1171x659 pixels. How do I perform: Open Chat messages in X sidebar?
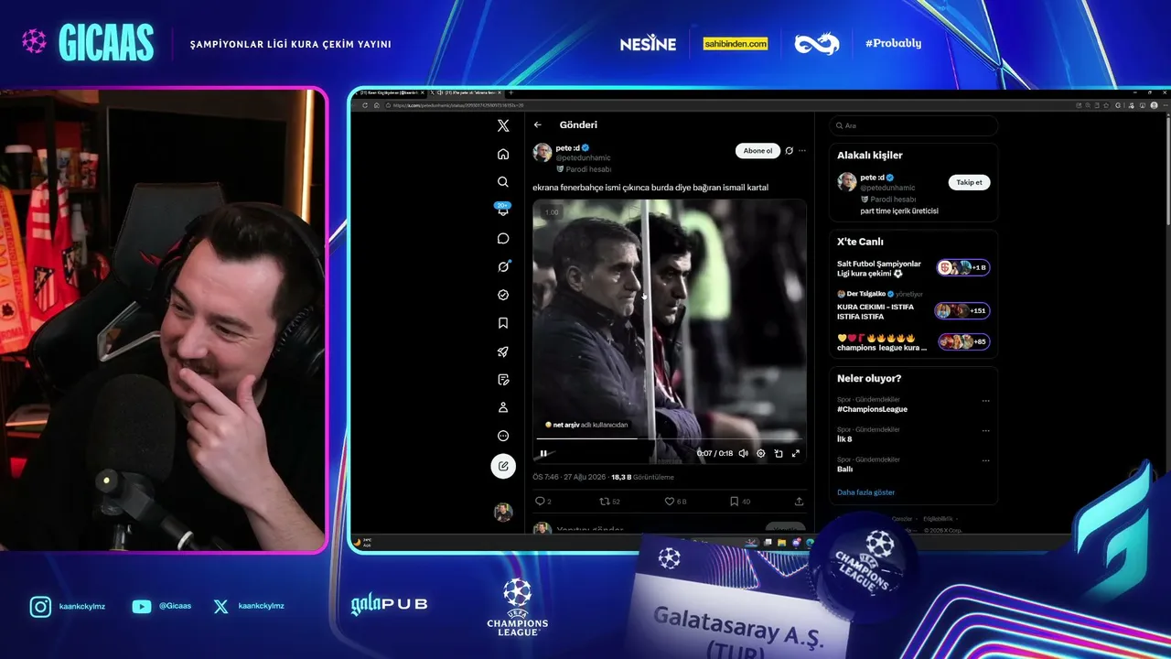[503, 238]
